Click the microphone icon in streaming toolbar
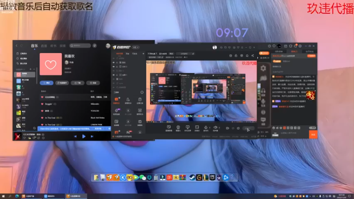Screen dimensions: 354x199 (x=205, y=128)
